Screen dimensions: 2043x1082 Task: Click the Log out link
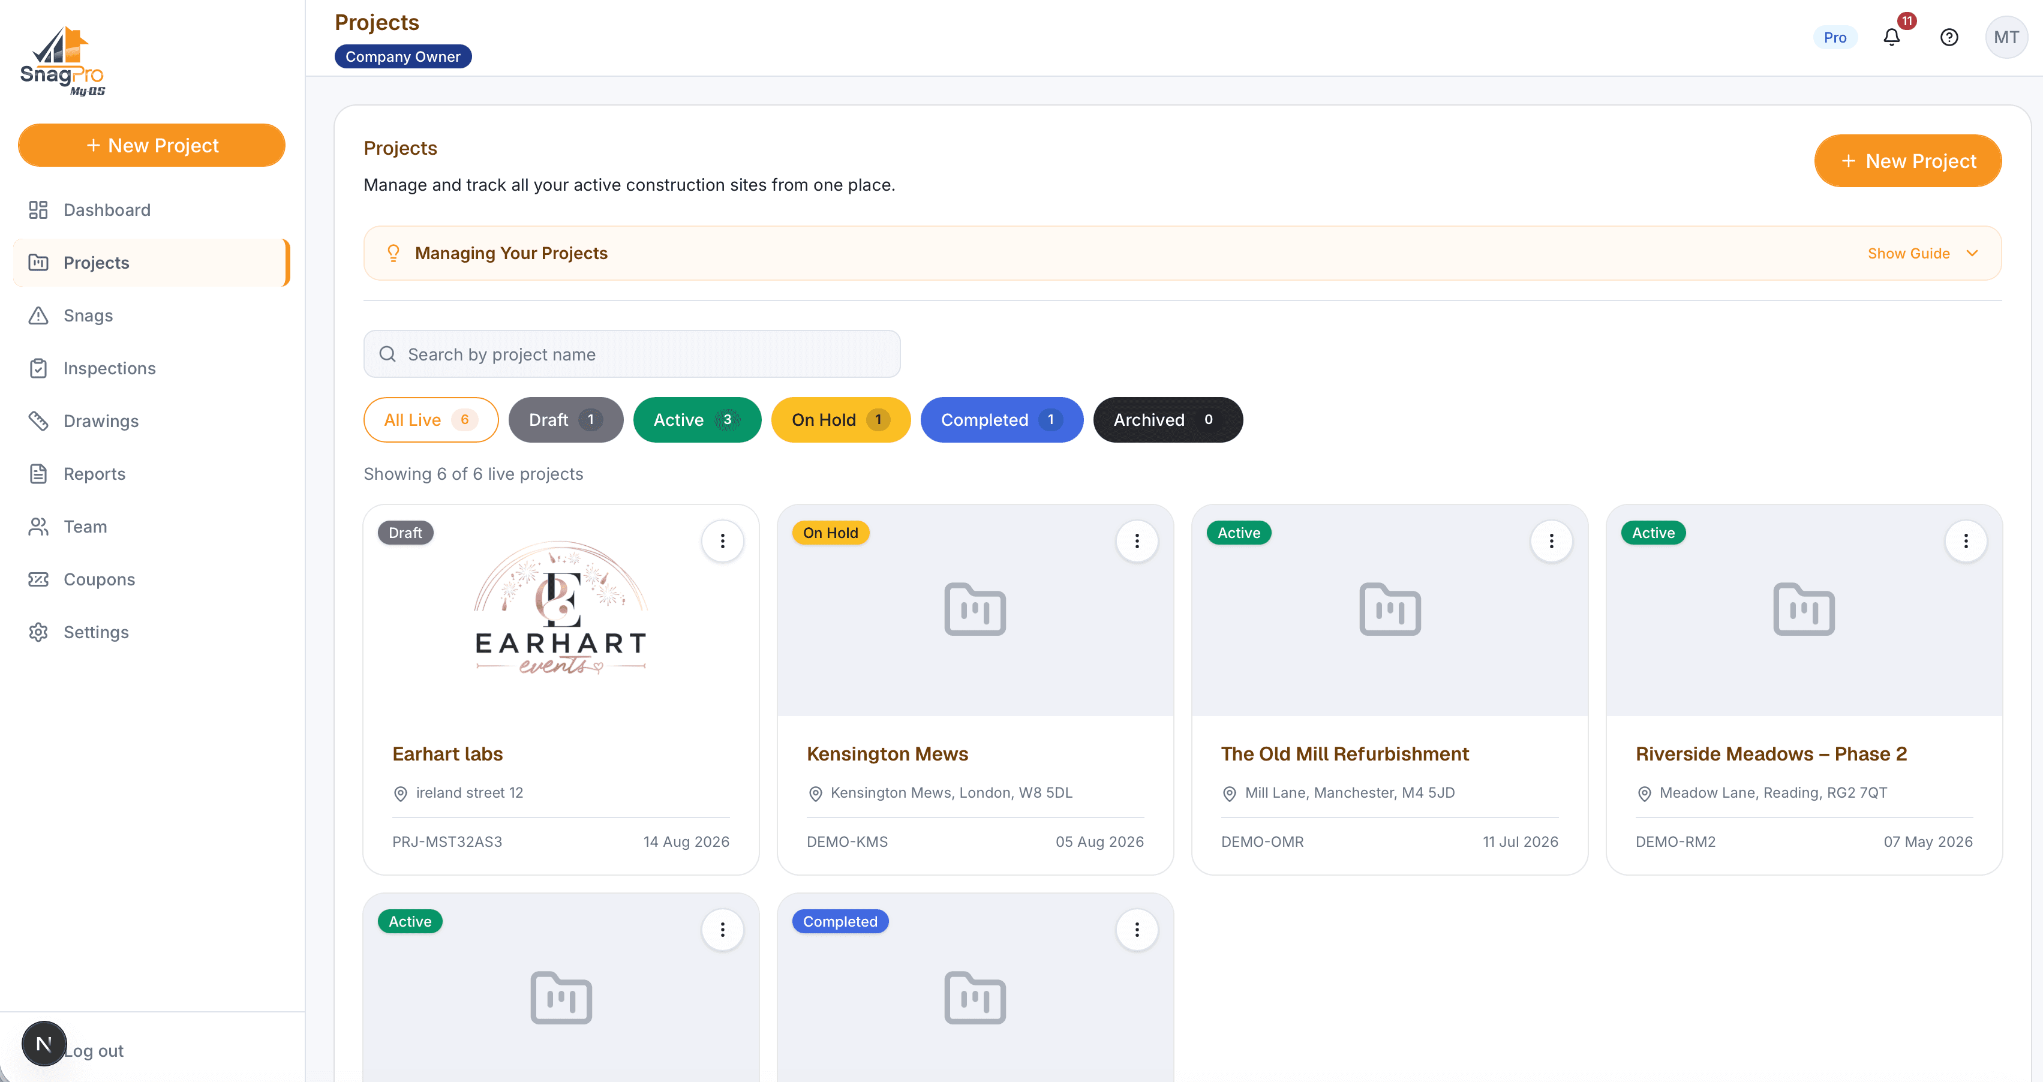point(94,1050)
